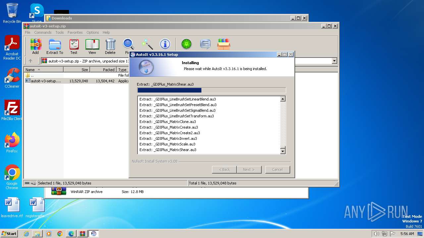The height and width of the screenshot is (238, 424).
Task: Select the parent folder '..' row
Action: click(x=77, y=75)
